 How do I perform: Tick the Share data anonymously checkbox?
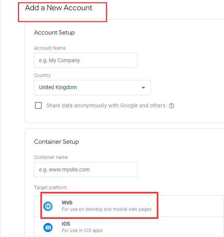[x=38, y=105]
